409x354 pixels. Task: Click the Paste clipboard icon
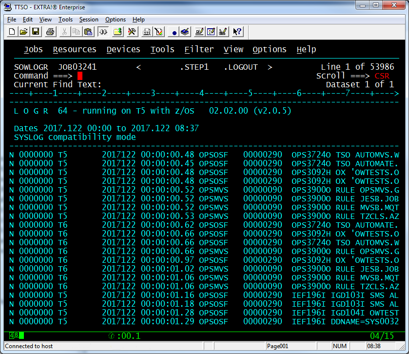[x=88, y=32]
